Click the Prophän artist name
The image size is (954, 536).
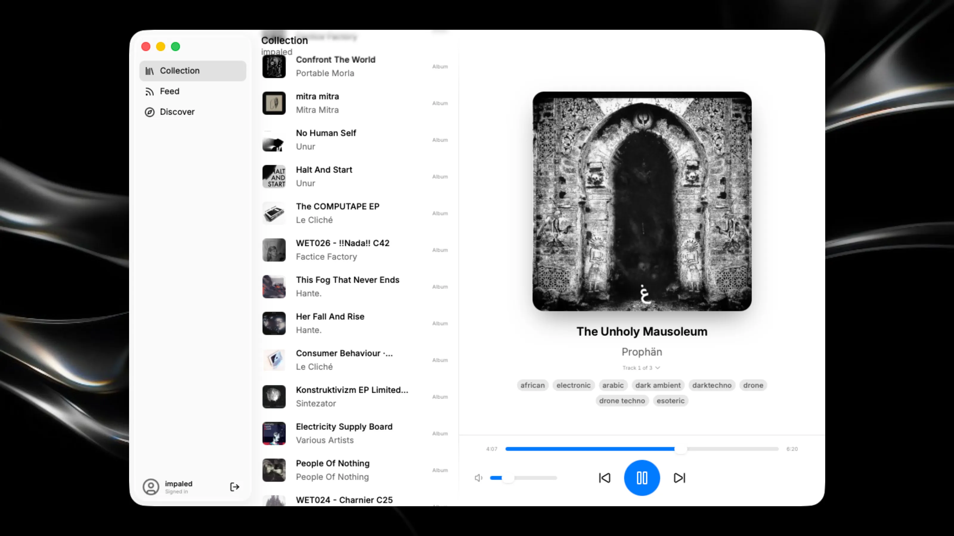(x=642, y=352)
